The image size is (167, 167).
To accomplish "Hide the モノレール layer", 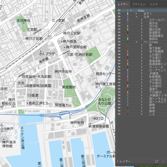I will 119,67.
